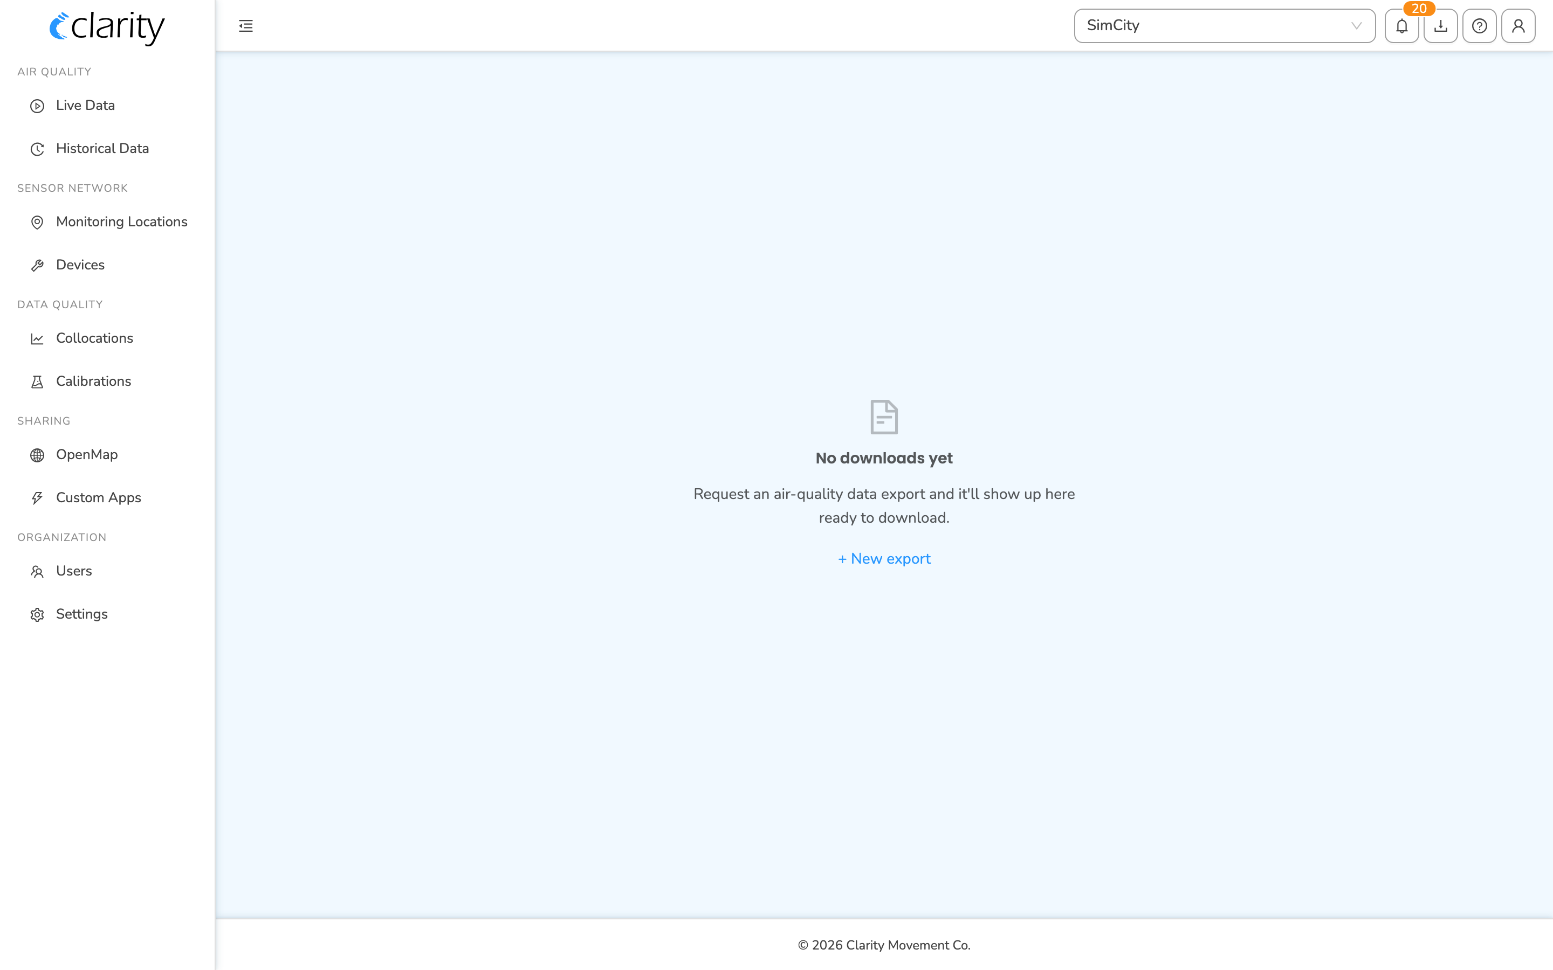Click the Settings gear icon
This screenshot has height=970, width=1553.
click(37, 614)
